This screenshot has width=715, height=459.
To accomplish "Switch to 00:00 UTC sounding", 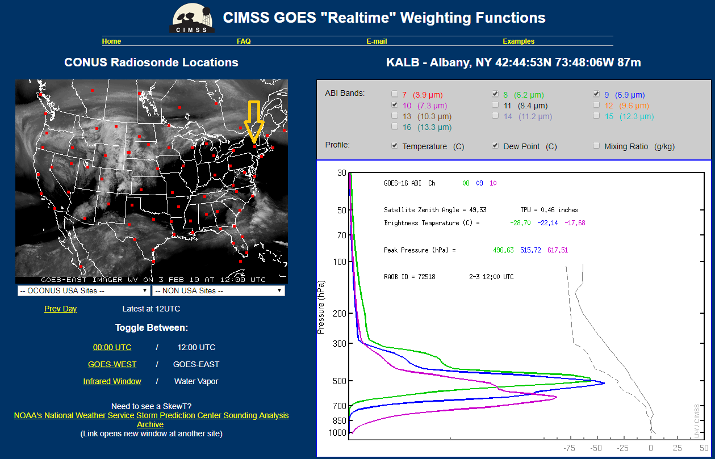I will click(112, 347).
